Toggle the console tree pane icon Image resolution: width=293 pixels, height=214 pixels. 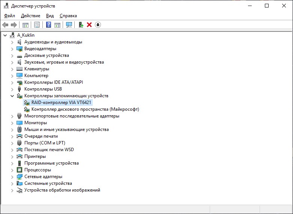(x=26, y=25)
